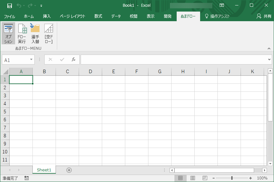Screen dimensions: 274x182
Task: Add a new sheet with the plus icon
Action: pyautogui.click(x=69, y=170)
